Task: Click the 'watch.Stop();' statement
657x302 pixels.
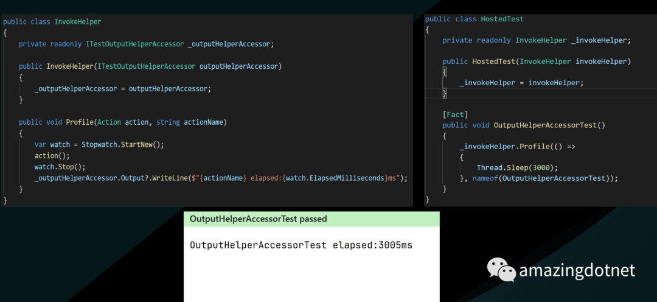Action: click(x=60, y=166)
